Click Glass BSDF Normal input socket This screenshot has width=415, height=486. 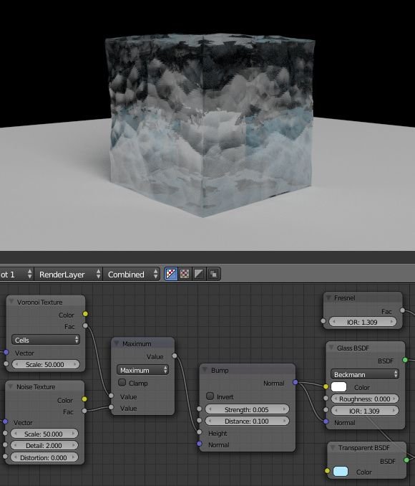click(x=326, y=421)
